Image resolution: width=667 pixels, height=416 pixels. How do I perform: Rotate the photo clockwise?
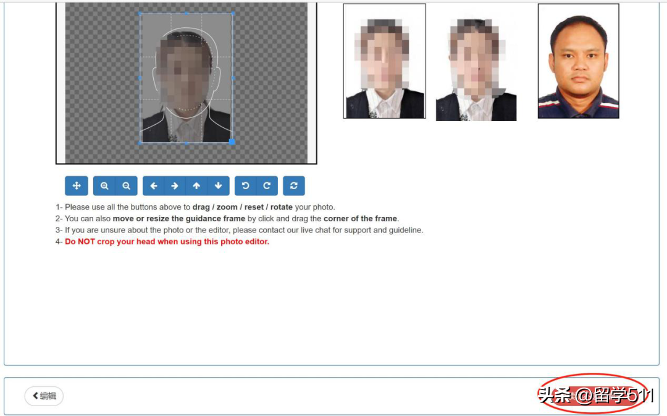click(267, 186)
